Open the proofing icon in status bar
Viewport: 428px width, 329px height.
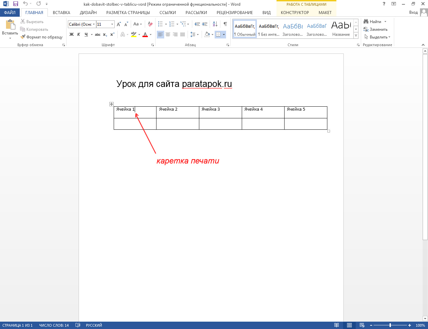(x=78, y=325)
